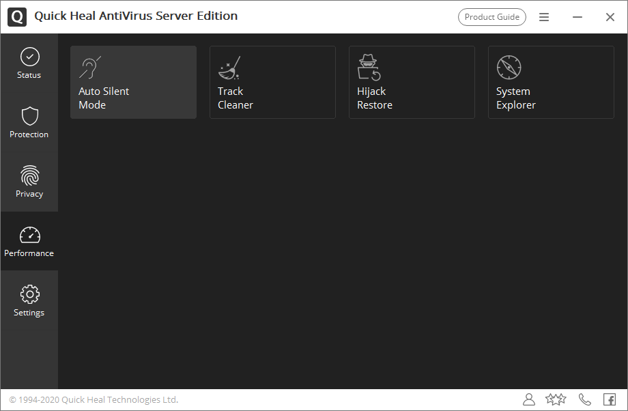Open the hamburger menu in title bar
This screenshot has width=628, height=411.
544,17
